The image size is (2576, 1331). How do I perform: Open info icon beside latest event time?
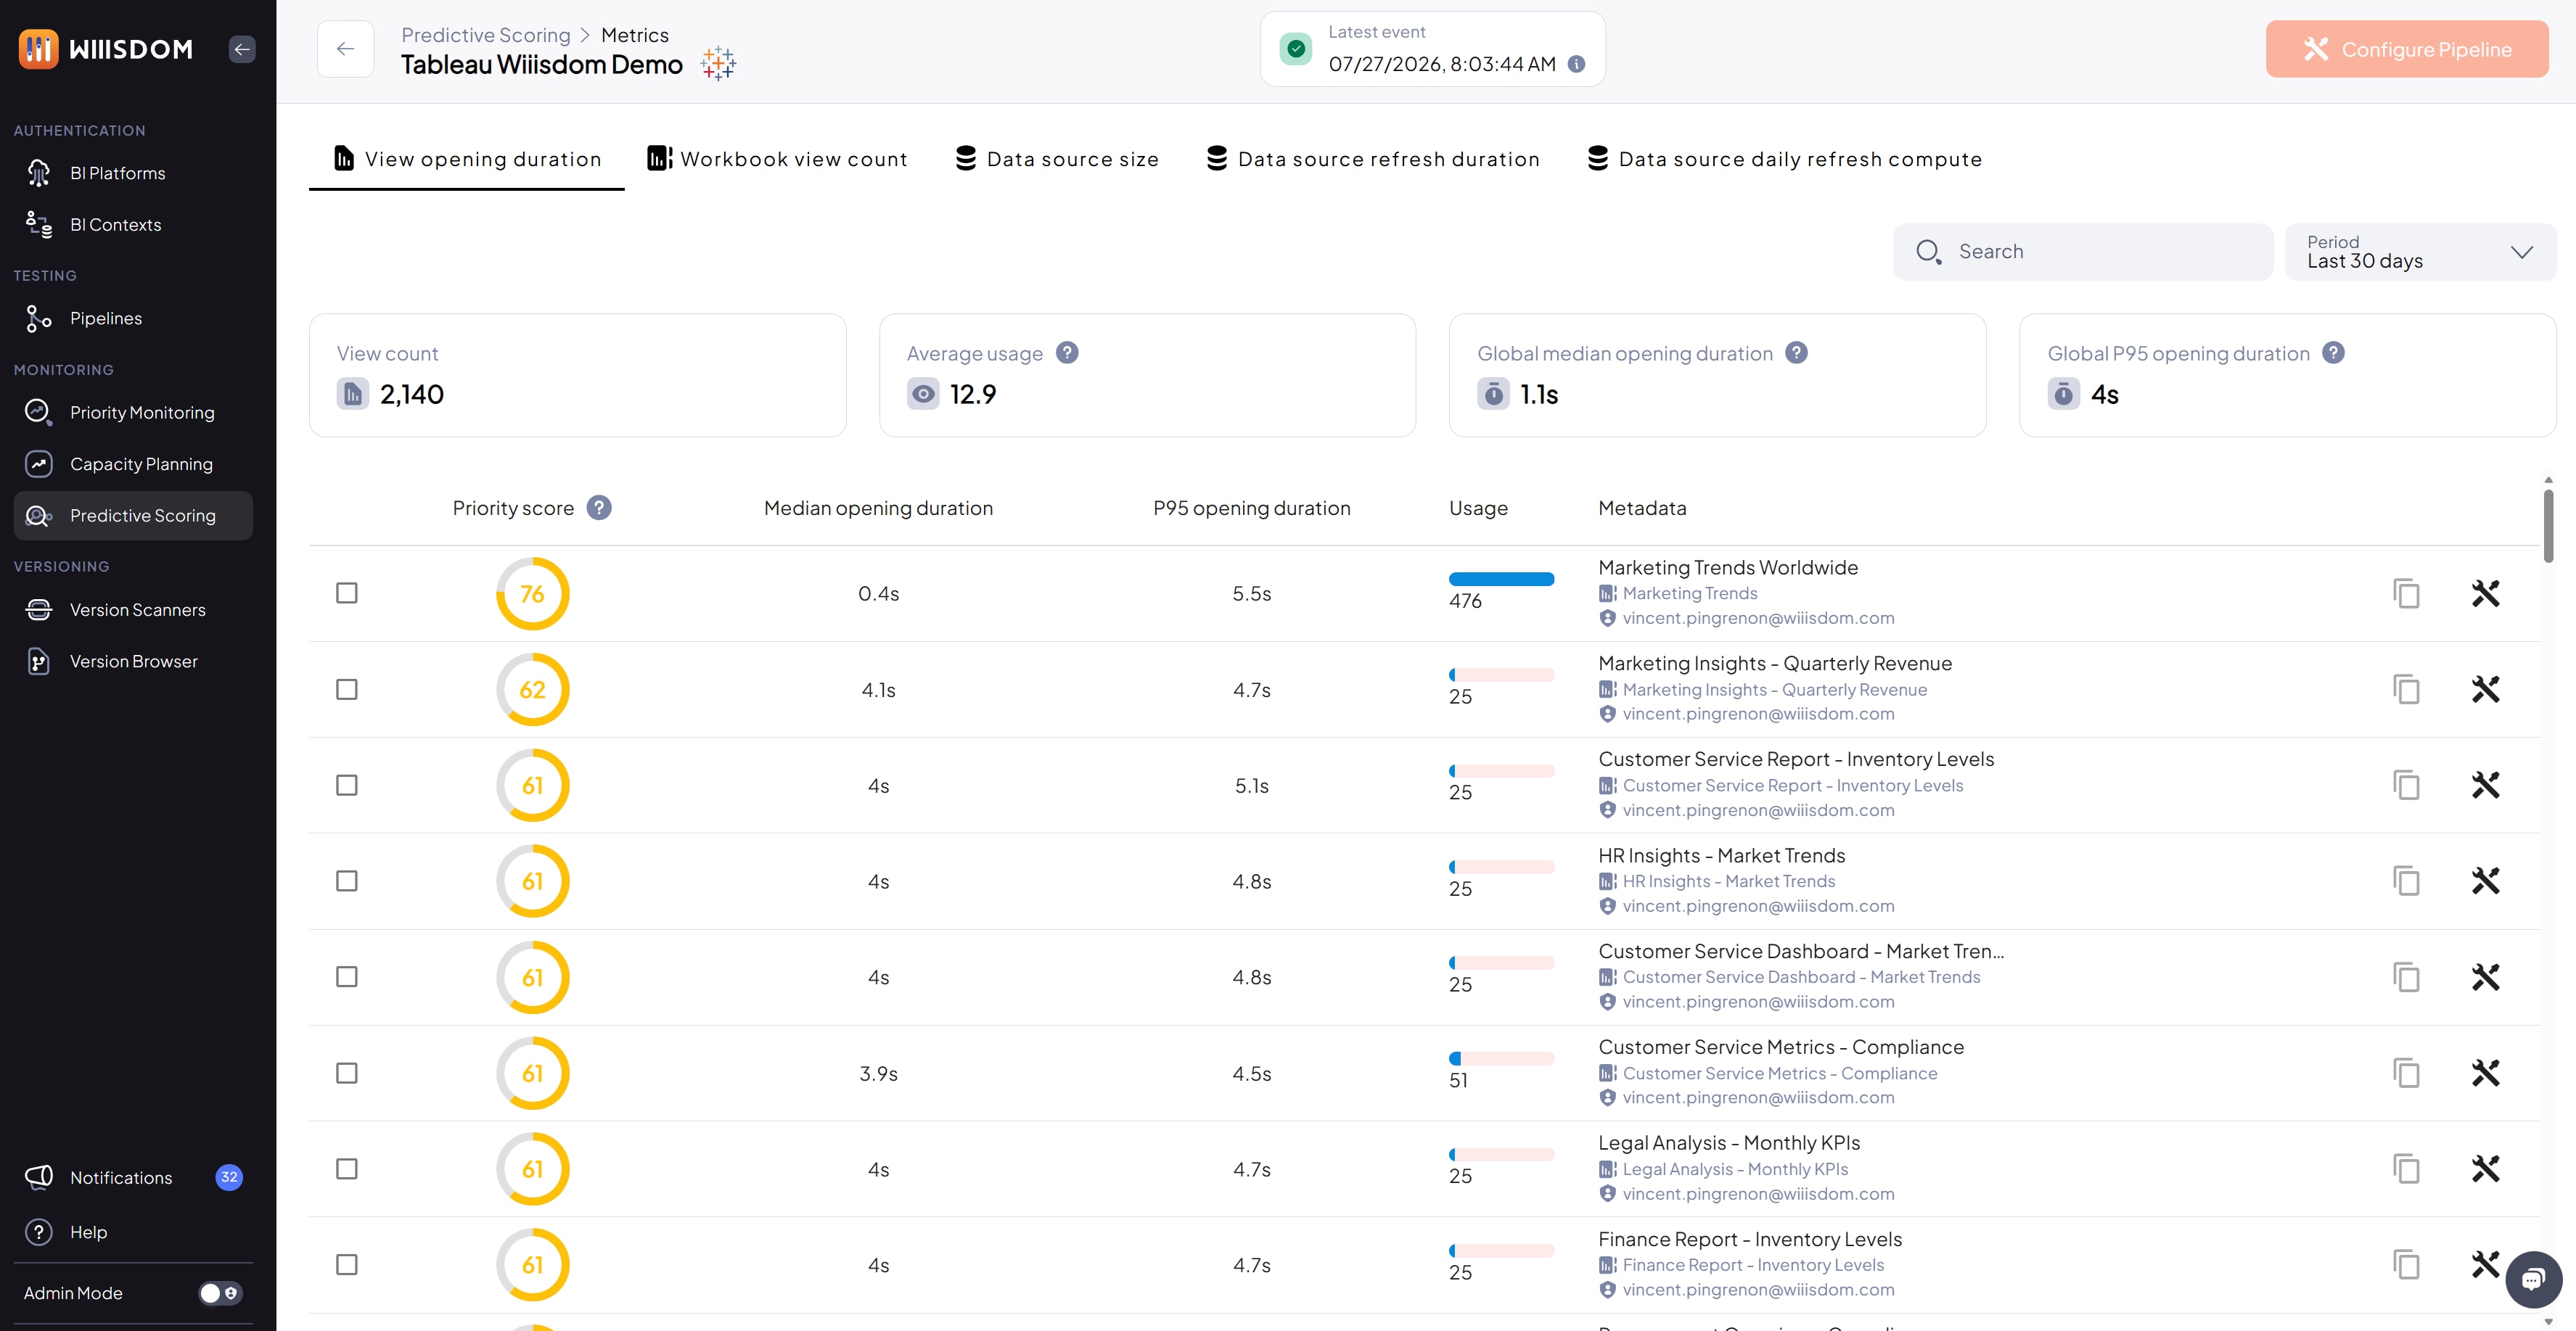[x=1576, y=64]
